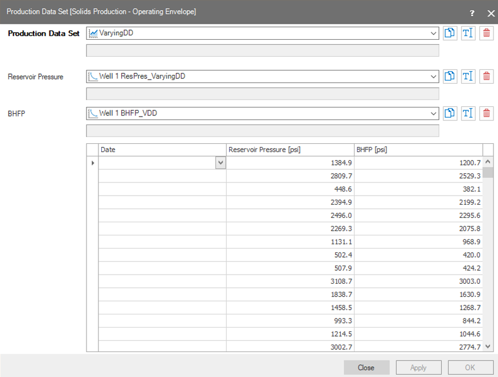Copy the Reservoir Pressure curve
Screen dimensions: 498x377
[450, 76]
